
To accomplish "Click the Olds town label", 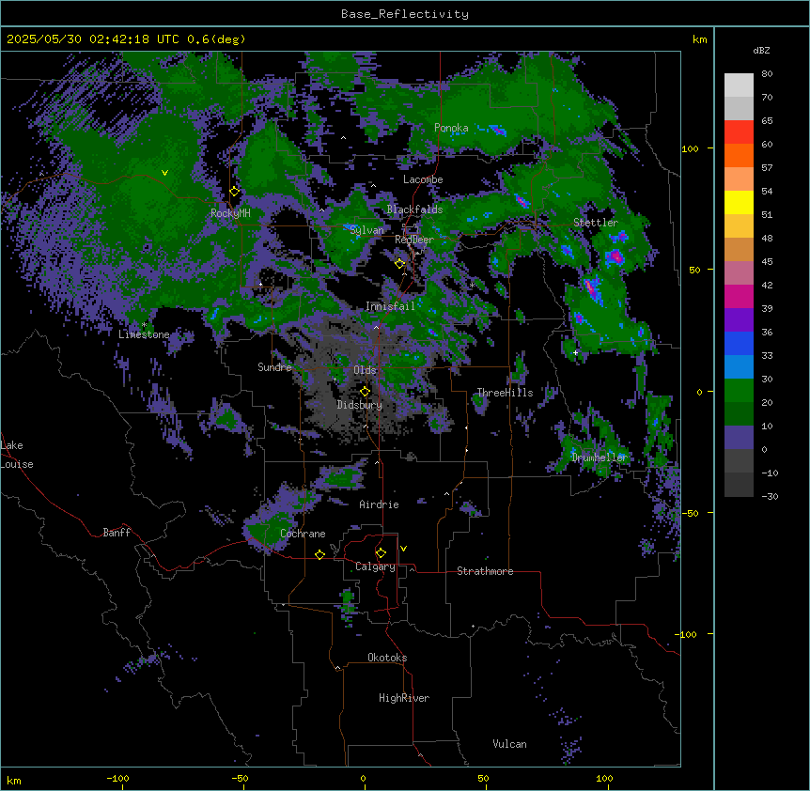I will (365, 370).
